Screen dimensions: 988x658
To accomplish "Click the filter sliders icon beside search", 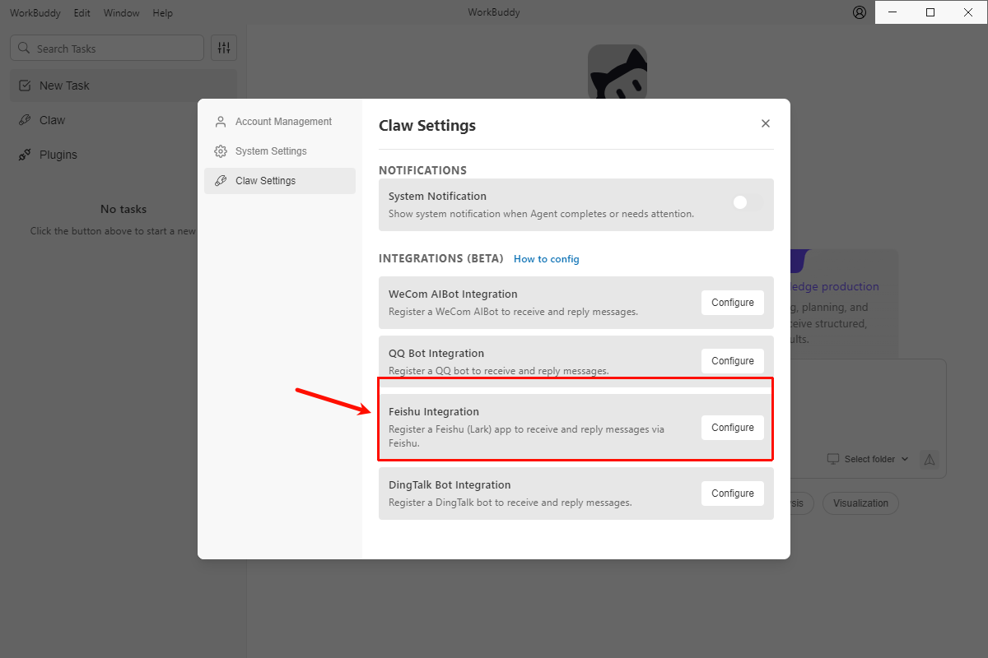I will (224, 48).
